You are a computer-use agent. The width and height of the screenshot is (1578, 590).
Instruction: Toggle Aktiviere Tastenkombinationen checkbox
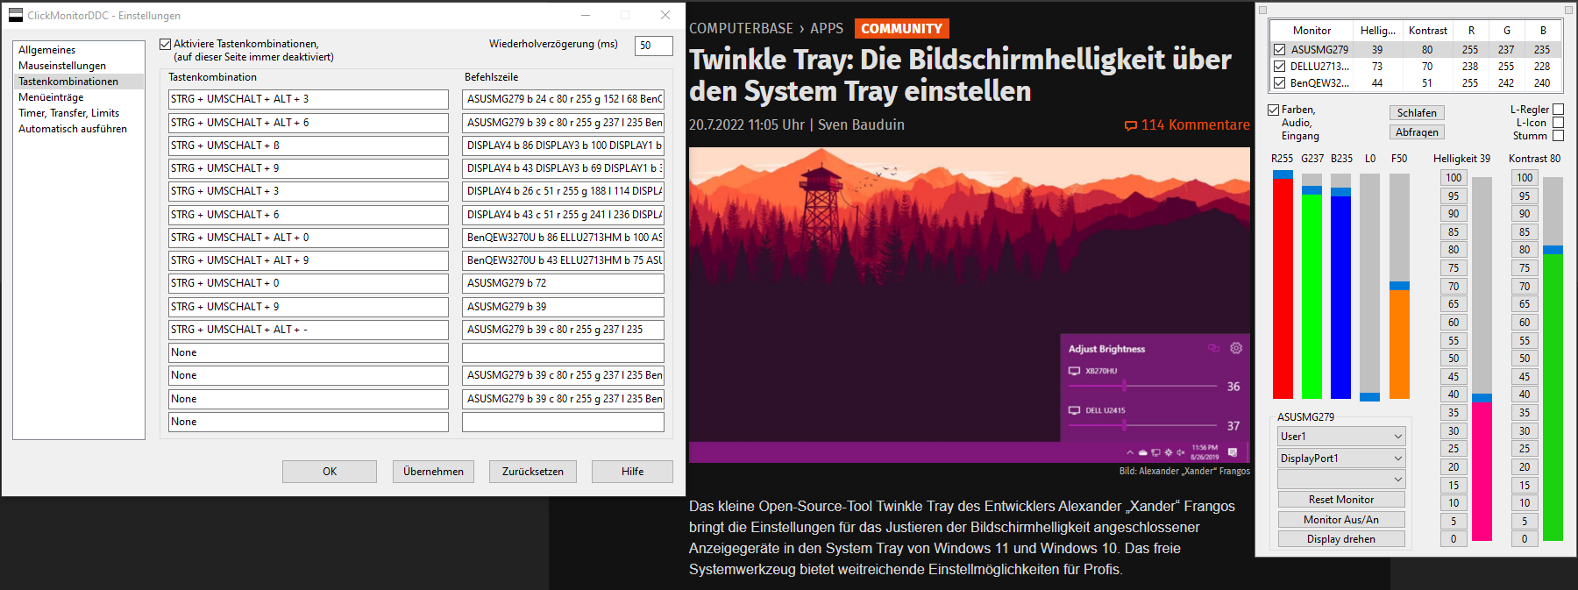(x=165, y=44)
